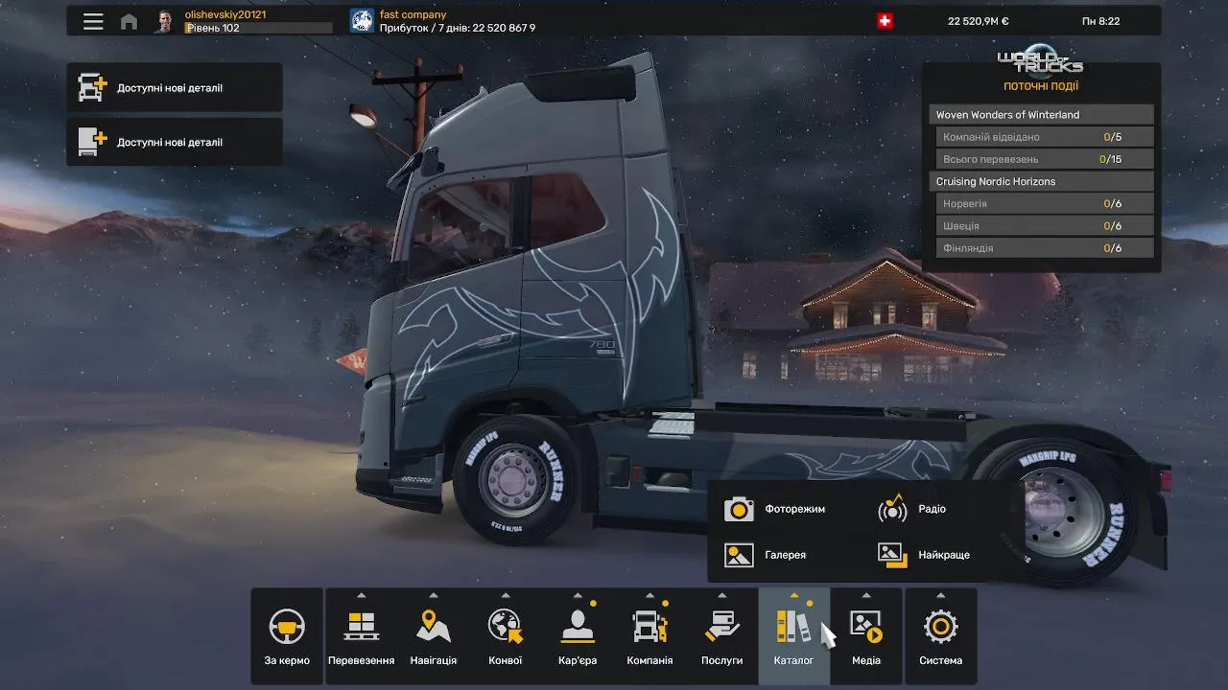Click the Swiss flag country icon
Image resolution: width=1228 pixels, height=690 pixels.
(x=885, y=21)
